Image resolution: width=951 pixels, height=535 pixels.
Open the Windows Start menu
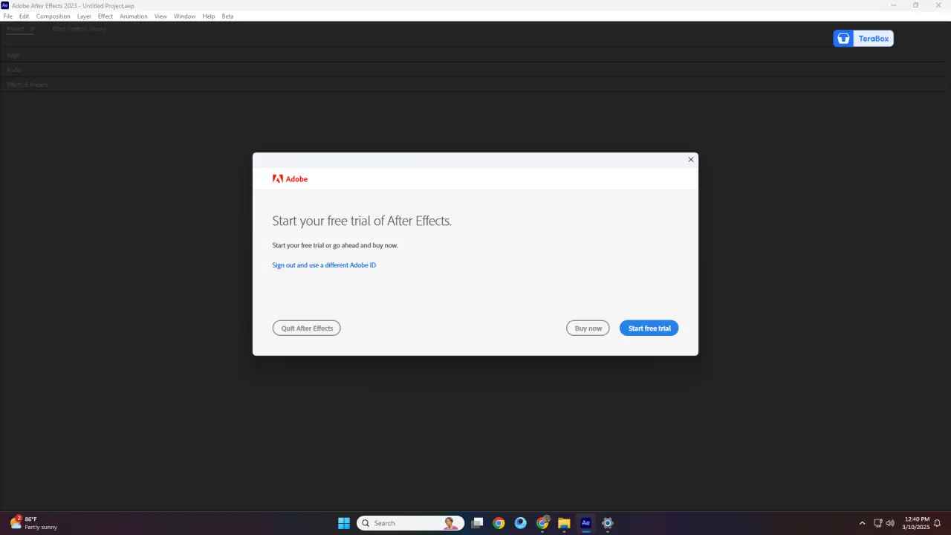click(x=344, y=523)
